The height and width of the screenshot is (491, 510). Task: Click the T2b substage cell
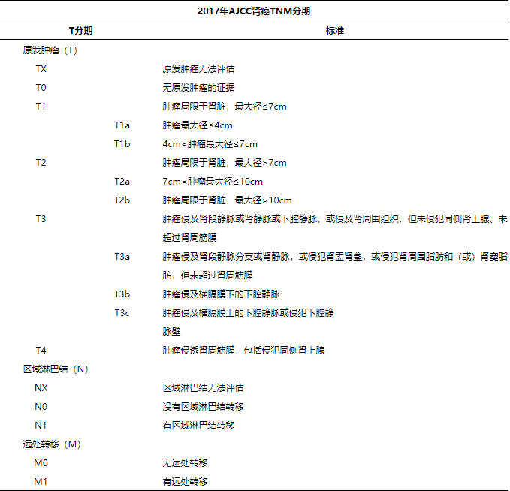(x=122, y=200)
